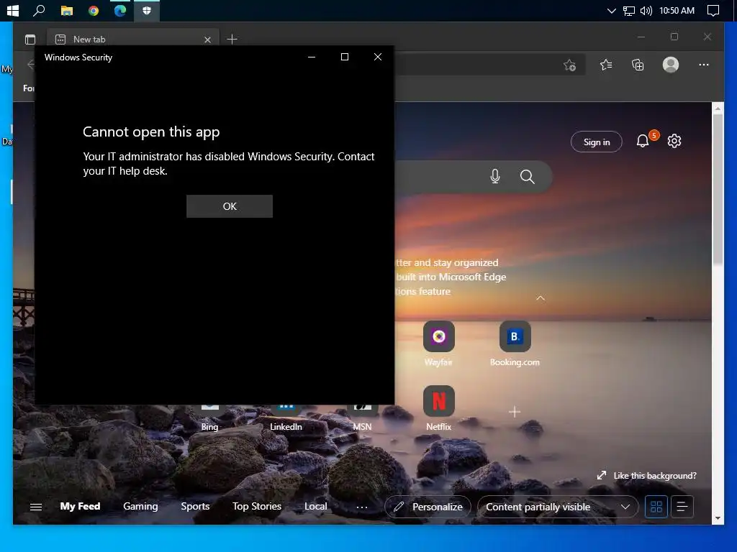Open taskbar search magnifier
The image size is (737, 552).
pyautogui.click(x=39, y=10)
